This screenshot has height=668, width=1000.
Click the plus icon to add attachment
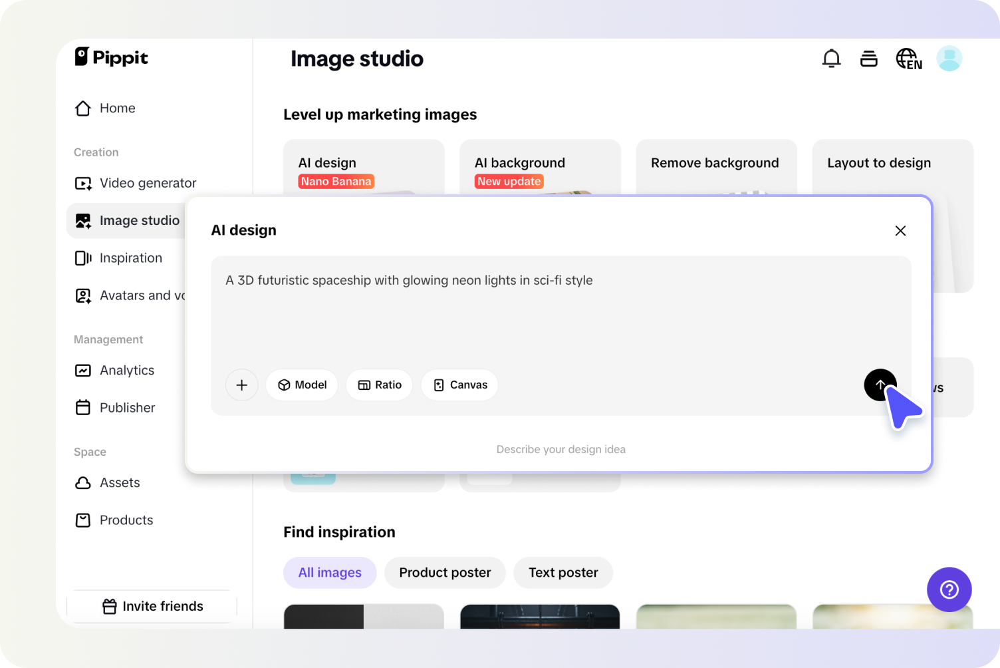pyautogui.click(x=242, y=385)
